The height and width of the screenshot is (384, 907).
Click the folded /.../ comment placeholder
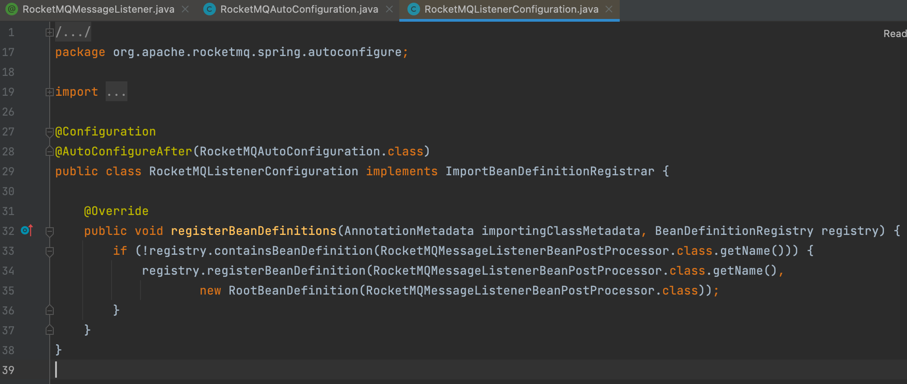click(73, 33)
